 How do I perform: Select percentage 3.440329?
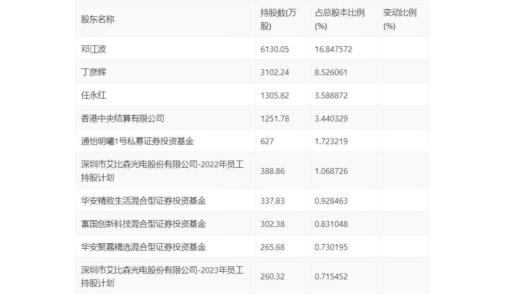tap(331, 119)
